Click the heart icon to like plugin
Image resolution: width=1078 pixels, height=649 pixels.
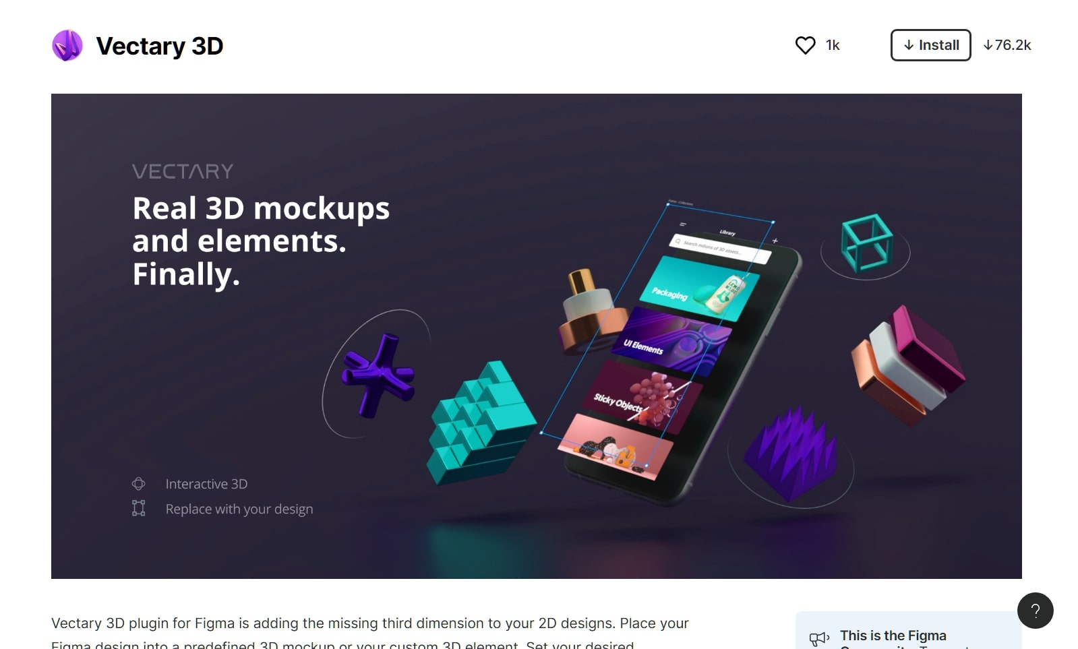[805, 45]
